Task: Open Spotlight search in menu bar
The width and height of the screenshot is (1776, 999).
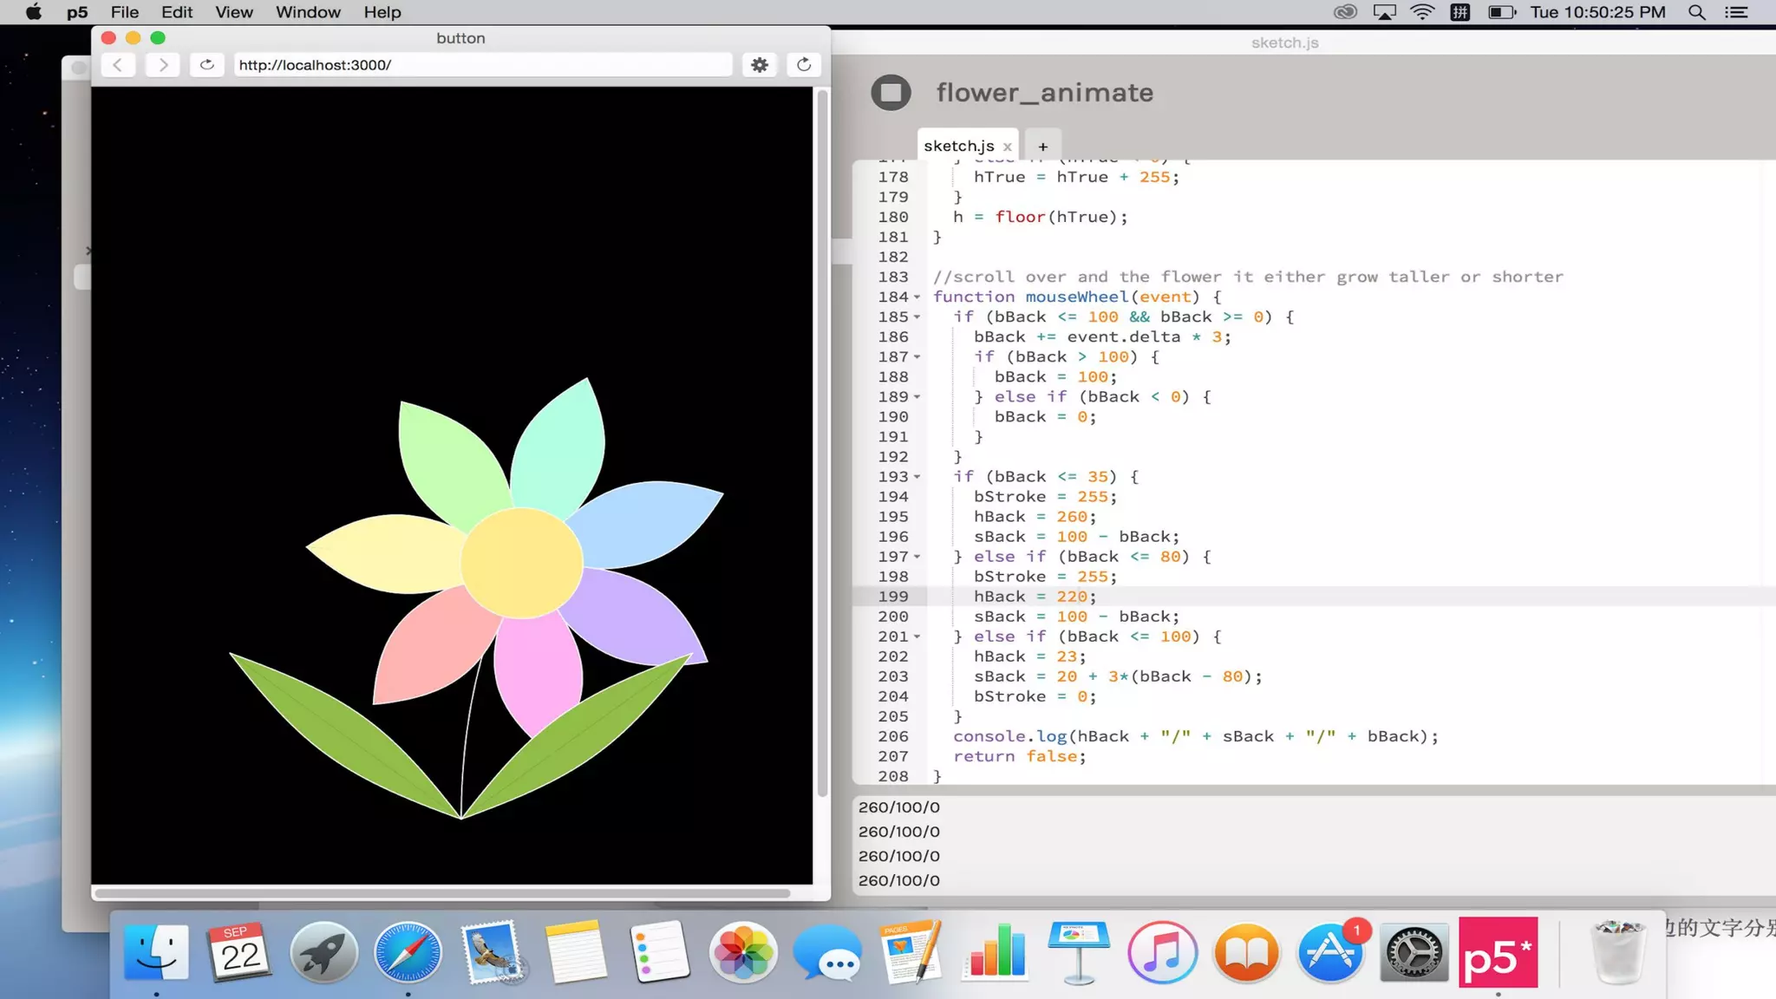Action: click(1696, 12)
